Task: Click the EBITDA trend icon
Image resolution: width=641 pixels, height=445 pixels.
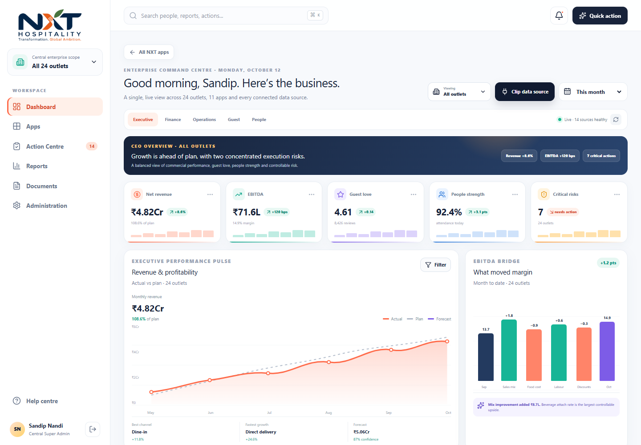Action: tap(239, 194)
